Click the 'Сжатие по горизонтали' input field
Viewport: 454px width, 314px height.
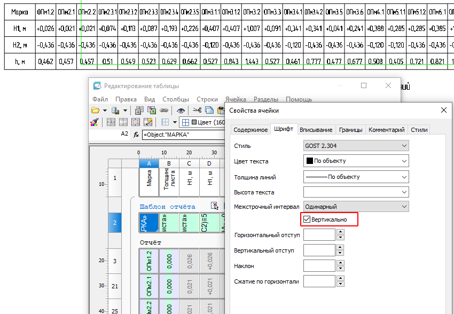tap(319, 281)
